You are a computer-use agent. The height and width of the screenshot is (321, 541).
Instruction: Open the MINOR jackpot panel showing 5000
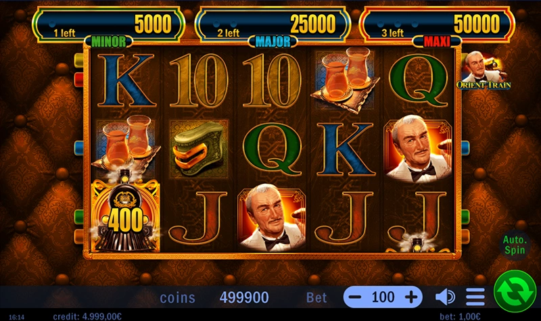point(109,25)
